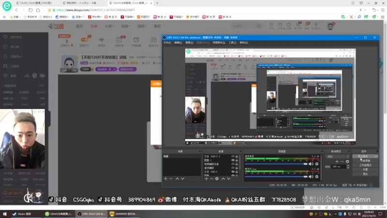This screenshot has width=387, height=218.
Task: Open Douyu user avatar in header
Action: tap(330, 26)
